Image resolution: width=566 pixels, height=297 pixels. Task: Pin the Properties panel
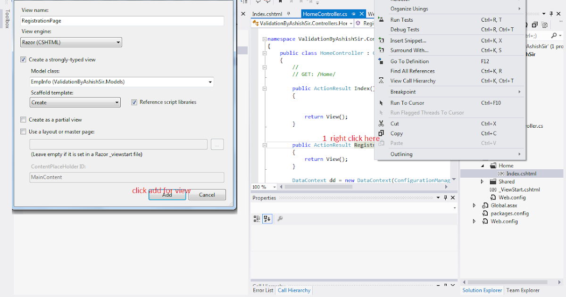445,198
